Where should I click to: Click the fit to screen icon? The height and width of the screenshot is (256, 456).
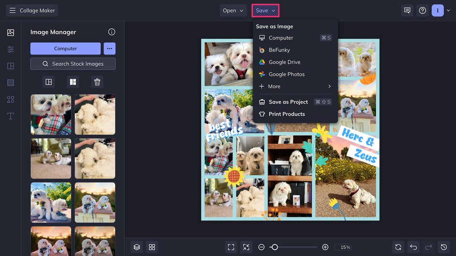point(231,247)
